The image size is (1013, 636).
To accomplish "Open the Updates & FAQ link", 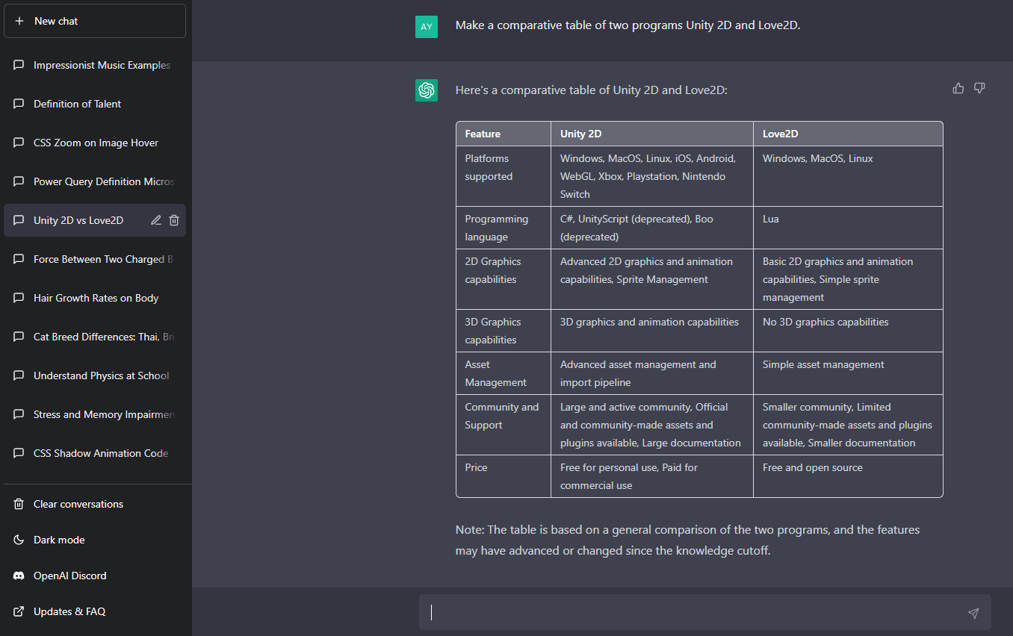I will coord(95,611).
